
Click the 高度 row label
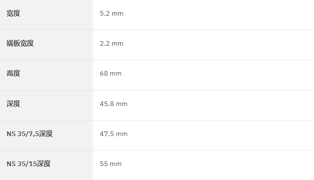tap(14, 74)
